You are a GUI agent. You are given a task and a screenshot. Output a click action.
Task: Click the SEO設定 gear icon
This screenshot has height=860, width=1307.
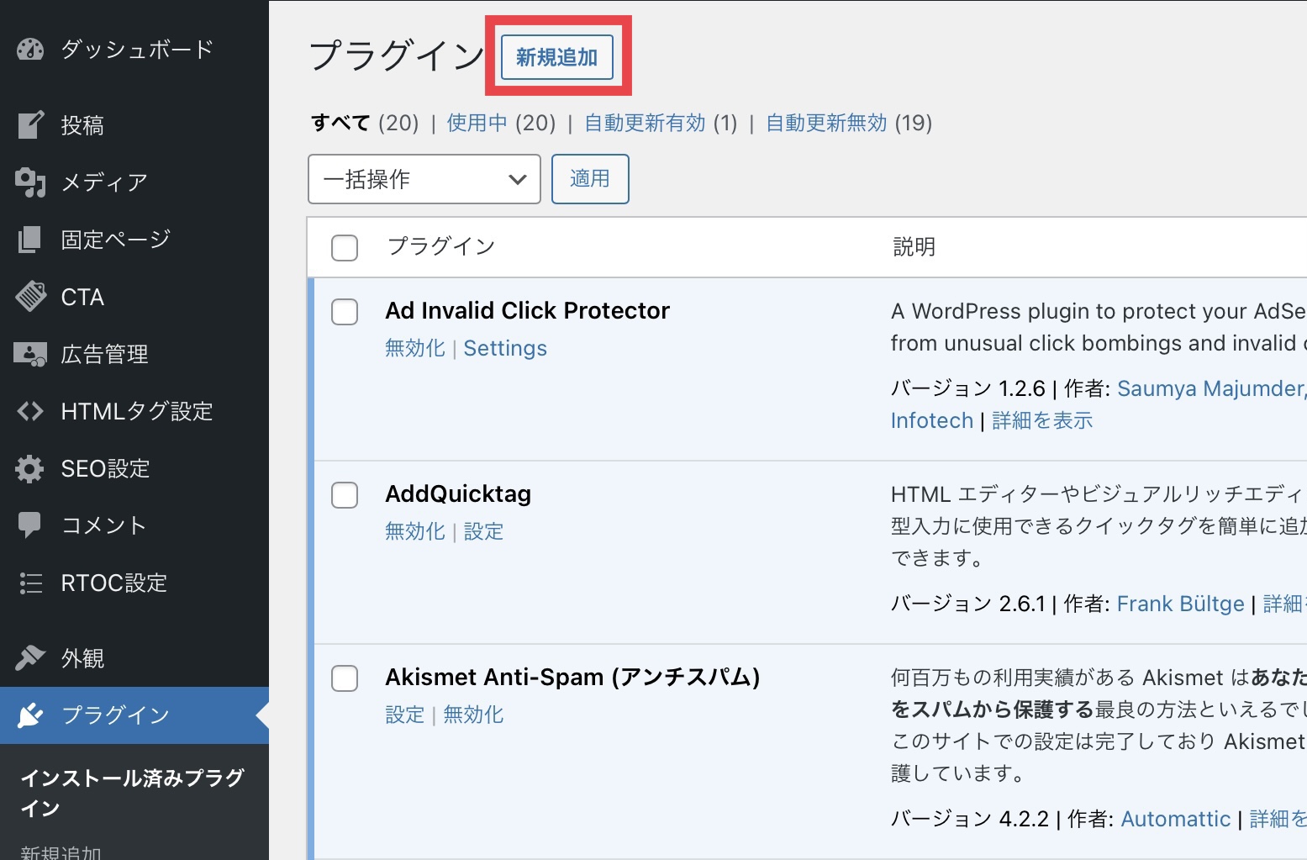pos(30,468)
